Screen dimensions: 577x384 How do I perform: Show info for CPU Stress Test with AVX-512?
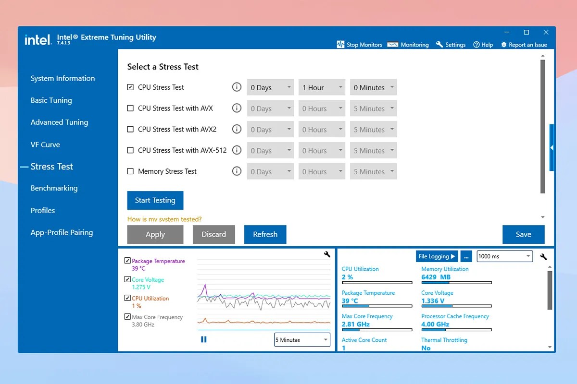click(237, 150)
